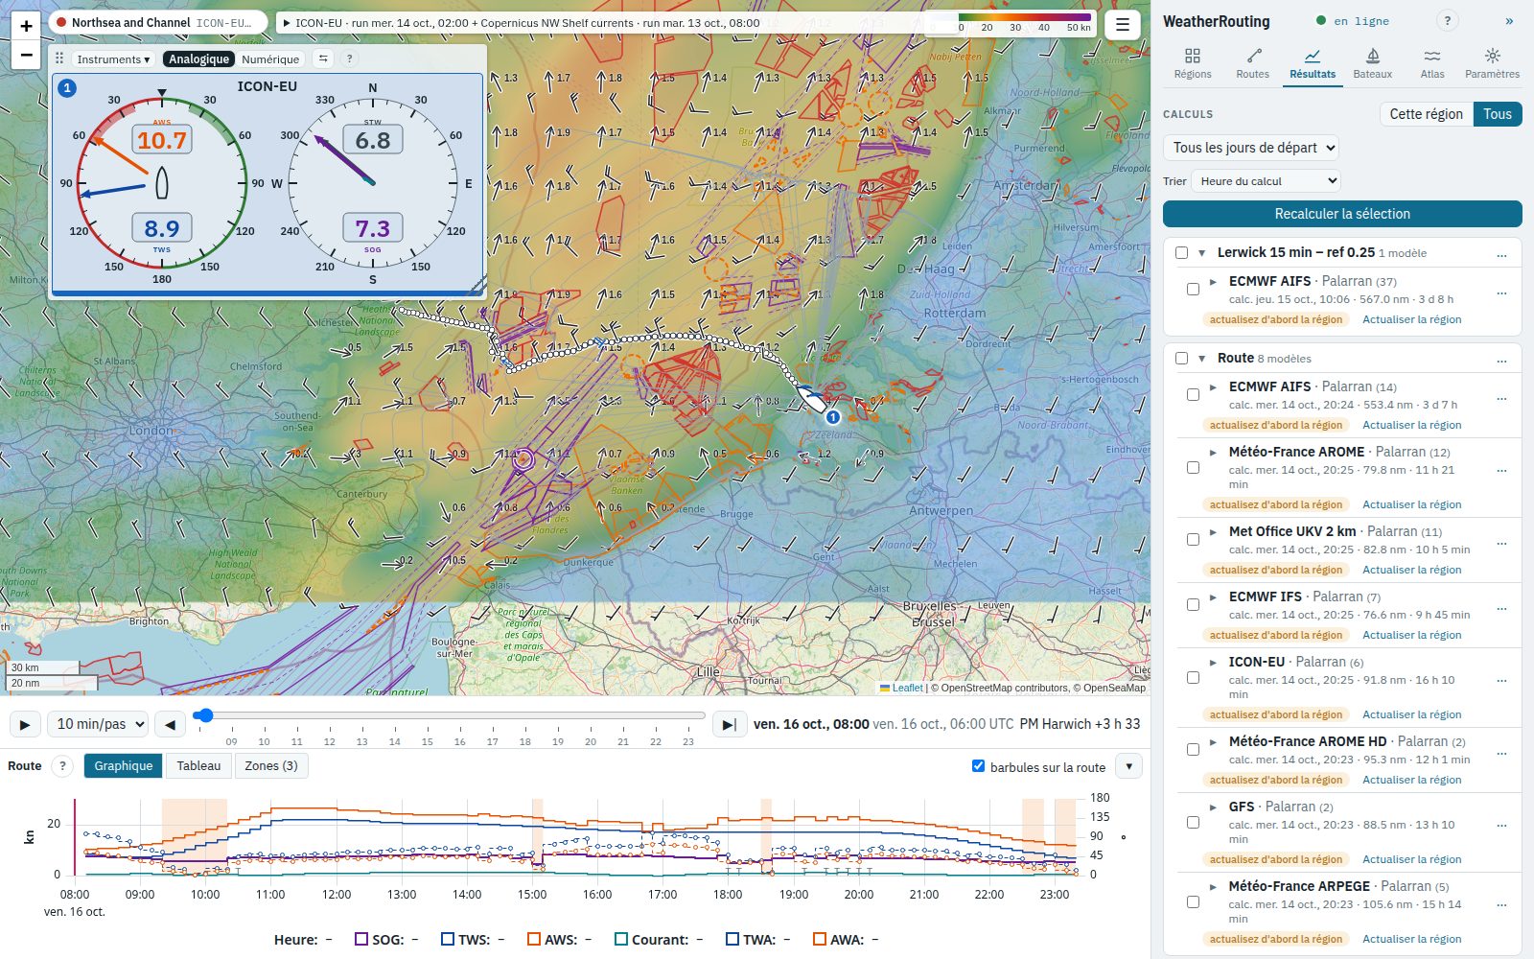Image resolution: width=1534 pixels, height=959 pixels.
Task: Select the Met Office UKV 2 km checkbox
Action: click(x=1193, y=540)
